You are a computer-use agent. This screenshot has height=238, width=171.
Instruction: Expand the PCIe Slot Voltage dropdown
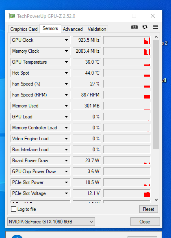coord(66,193)
